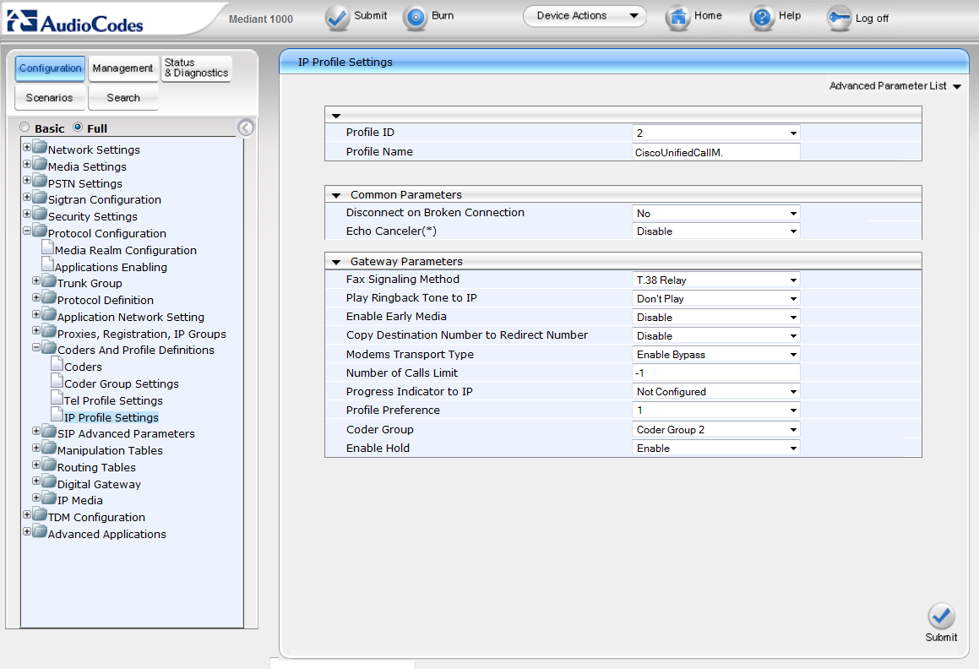The height and width of the screenshot is (669, 979).
Task: Click bottom-right Submit checkmark icon
Action: point(940,616)
